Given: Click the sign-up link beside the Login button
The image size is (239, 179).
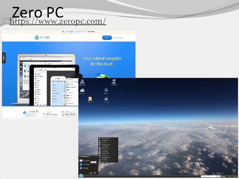Looking at the screenshot, I should coord(118,37).
